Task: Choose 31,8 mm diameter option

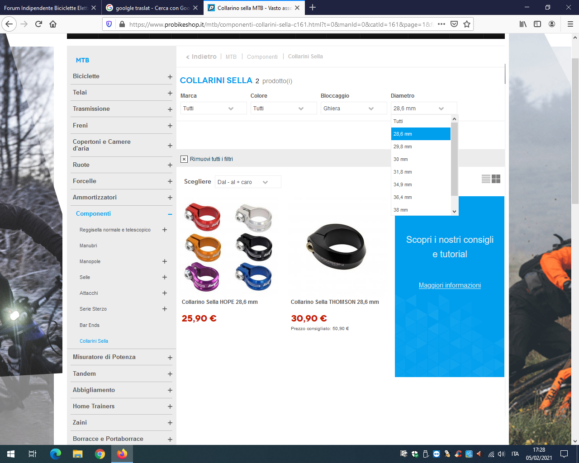Action: (421, 172)
